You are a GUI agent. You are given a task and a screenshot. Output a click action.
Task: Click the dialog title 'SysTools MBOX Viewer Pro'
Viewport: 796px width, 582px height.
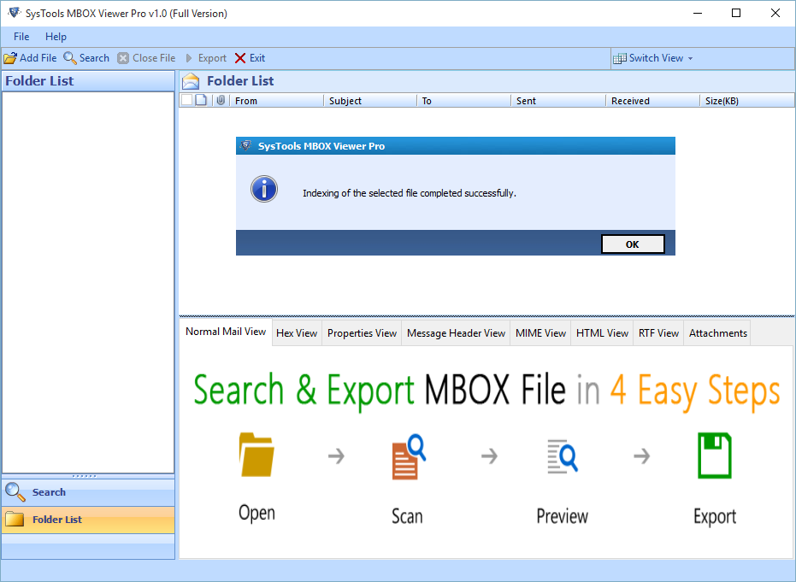[x=321, y=146]
